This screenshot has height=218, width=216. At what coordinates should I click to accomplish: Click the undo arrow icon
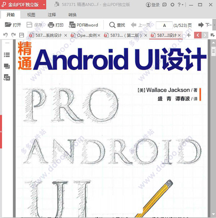[5, 35]
